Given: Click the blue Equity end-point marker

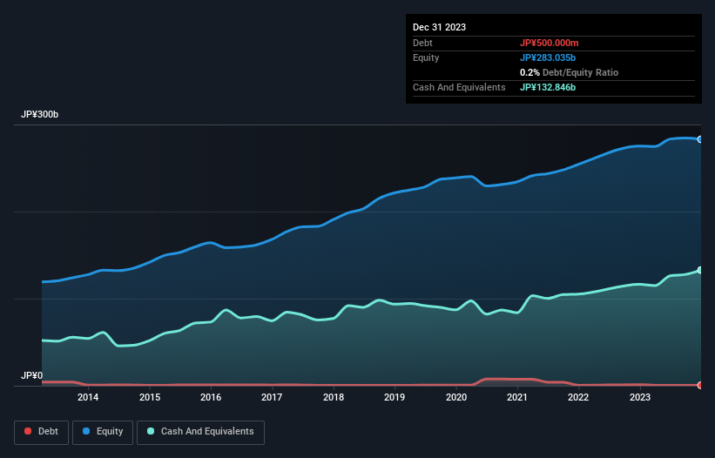Looking at the screenshot, I should pyautogui.click(x=699, y=139).
